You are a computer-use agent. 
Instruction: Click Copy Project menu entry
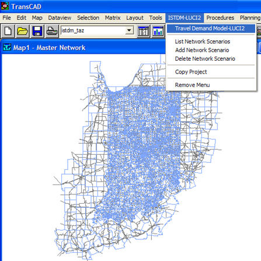tap(191, 72)
